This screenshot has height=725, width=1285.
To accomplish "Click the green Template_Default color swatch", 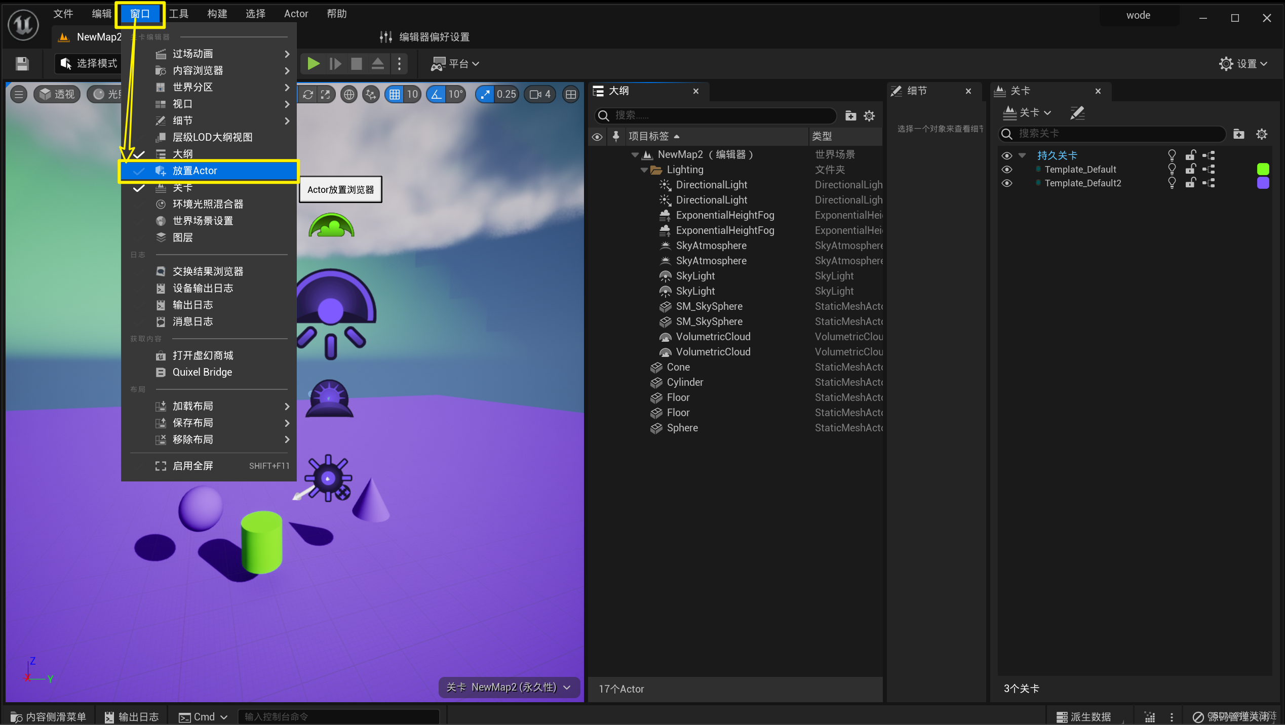I will pyautogui.click(x=1263, y=169).
